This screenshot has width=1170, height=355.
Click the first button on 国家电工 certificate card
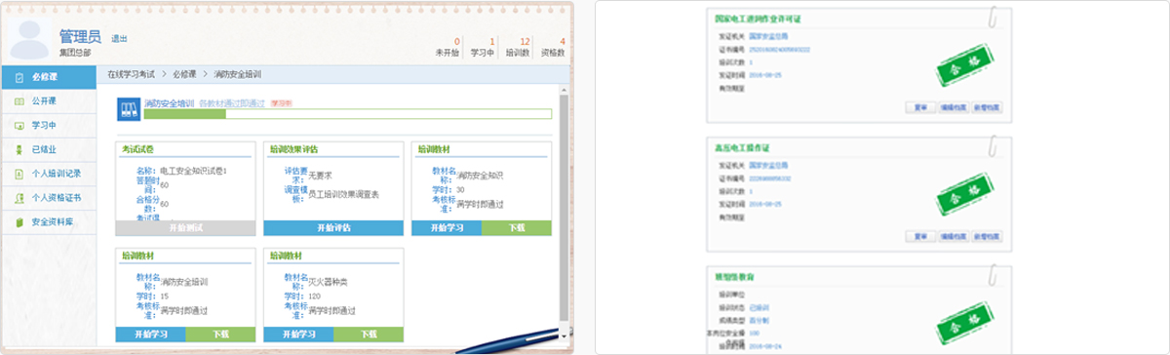click(919, 107)
